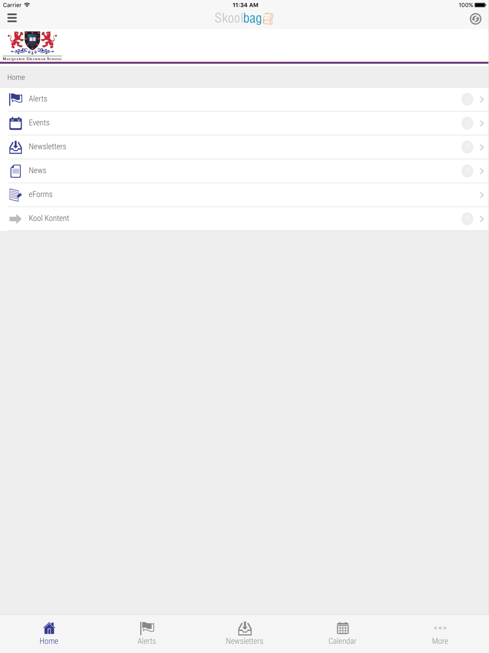Screen dimensions: 489x653
Task: Switch to the Alerts bottom tab
Action: [x=147, y=633]
